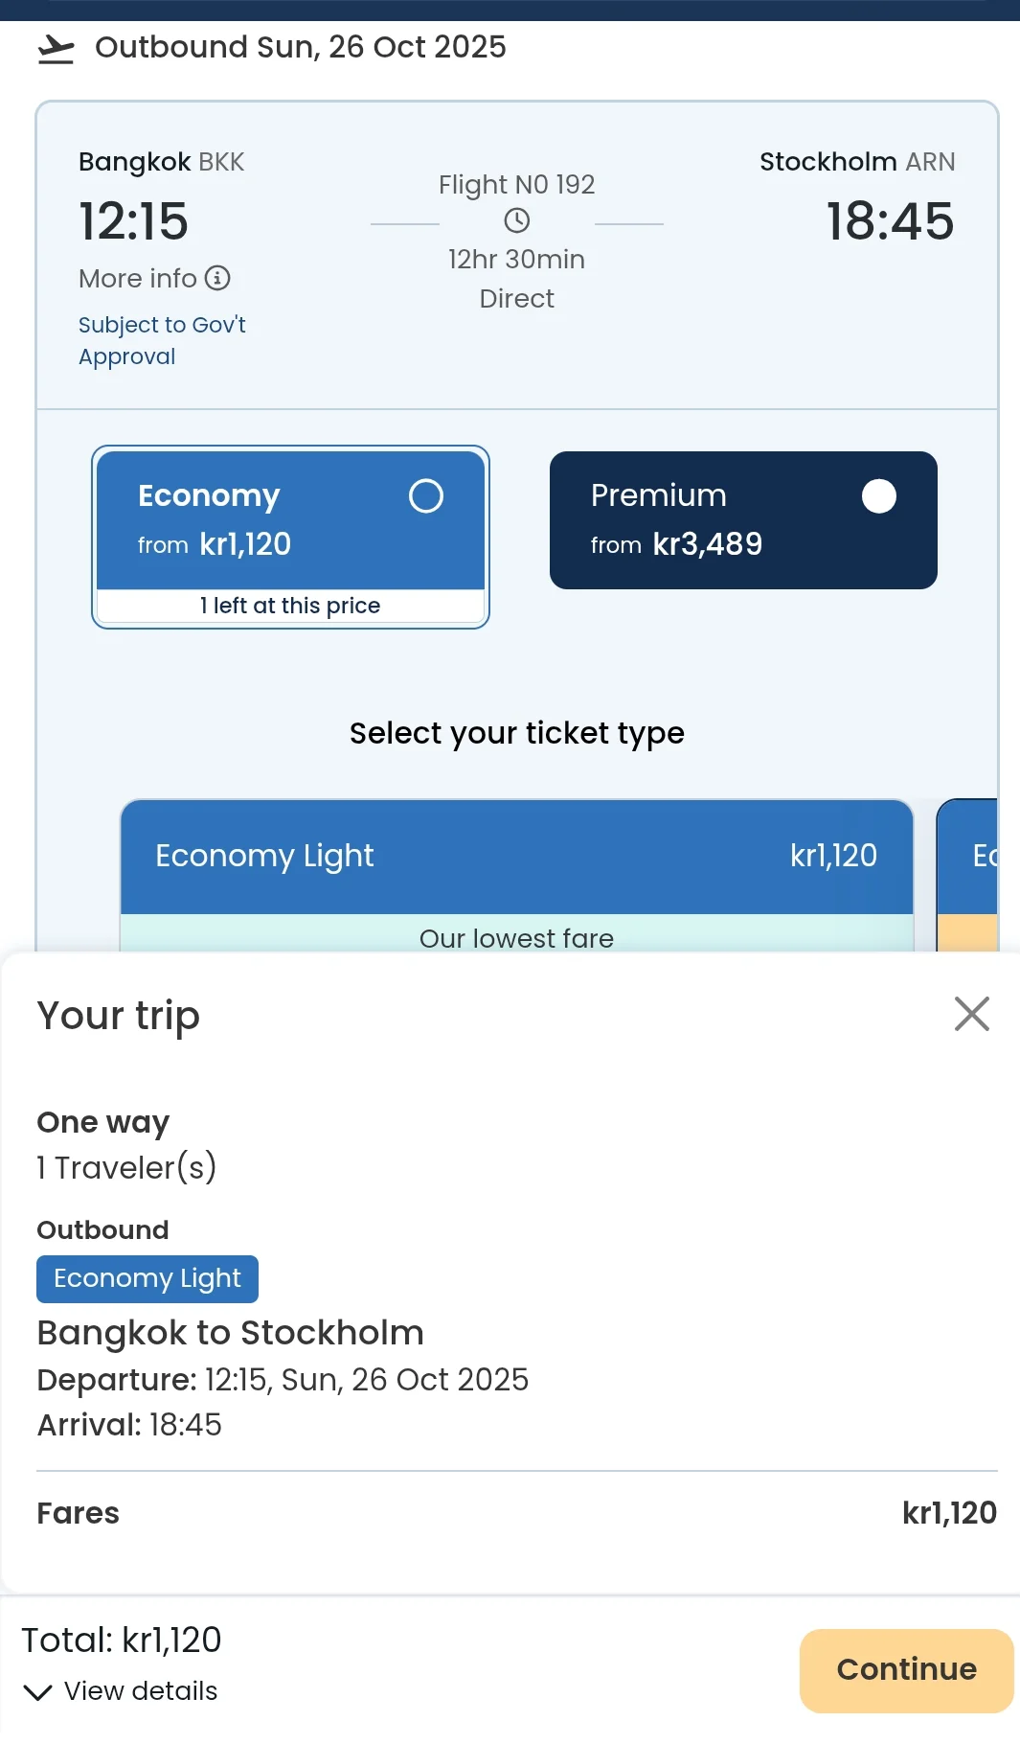Viewport: 1020px width, 1744px height.
Task: Select the partially visible next fare card
Action: 969,856
